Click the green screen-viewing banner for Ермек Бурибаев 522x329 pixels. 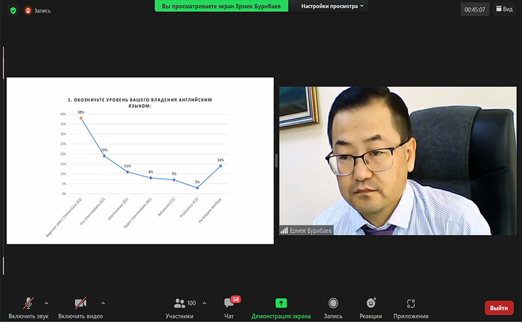click(x=222, y=6)
